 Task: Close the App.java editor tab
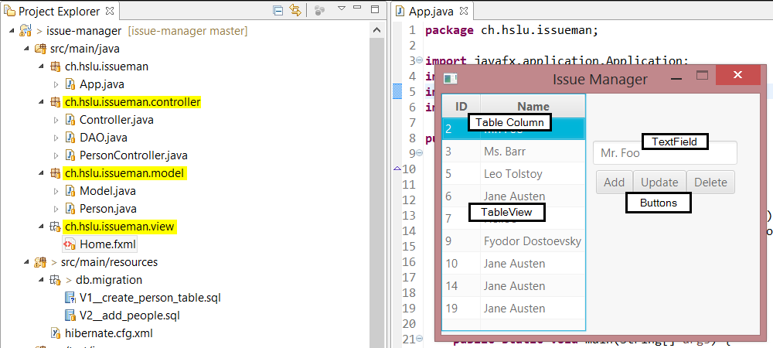[x=463, y=10]
